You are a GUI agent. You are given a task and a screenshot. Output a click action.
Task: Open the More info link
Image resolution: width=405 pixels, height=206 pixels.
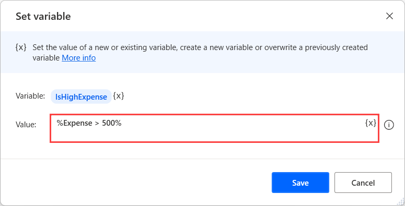[79, 58]
